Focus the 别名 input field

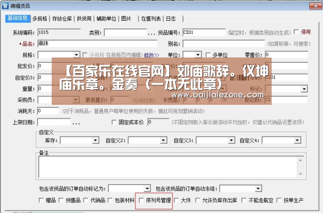click(224, 44)
